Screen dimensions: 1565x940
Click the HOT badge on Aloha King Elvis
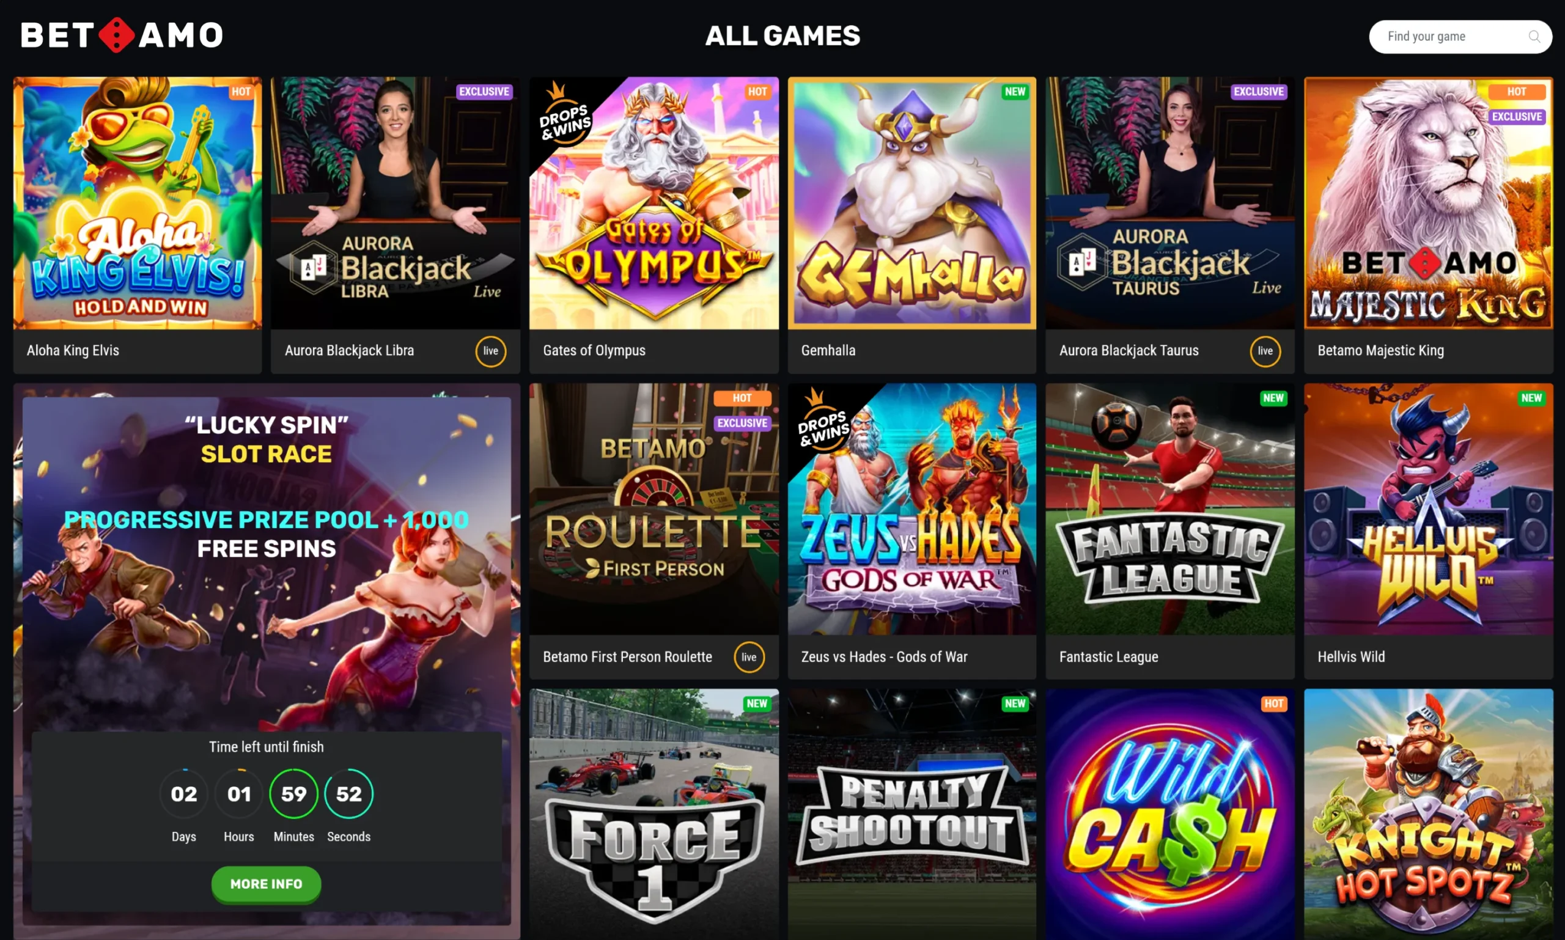[241, 92]
